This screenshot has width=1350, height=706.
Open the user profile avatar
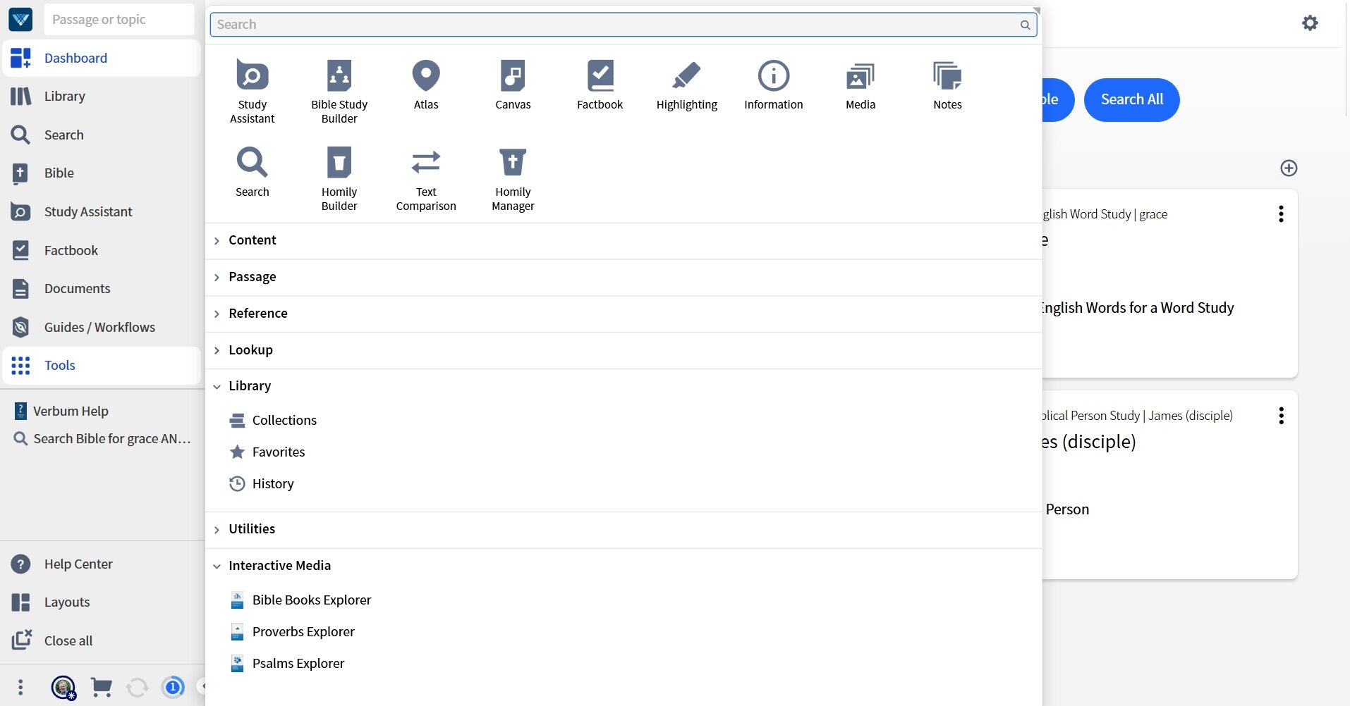tap(63, 687)
